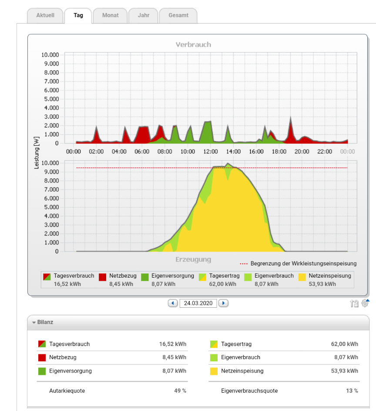Click the axis scaling icon
Image resolution: width=376 pixels, height=411 pixels.
tap(354, 303)
